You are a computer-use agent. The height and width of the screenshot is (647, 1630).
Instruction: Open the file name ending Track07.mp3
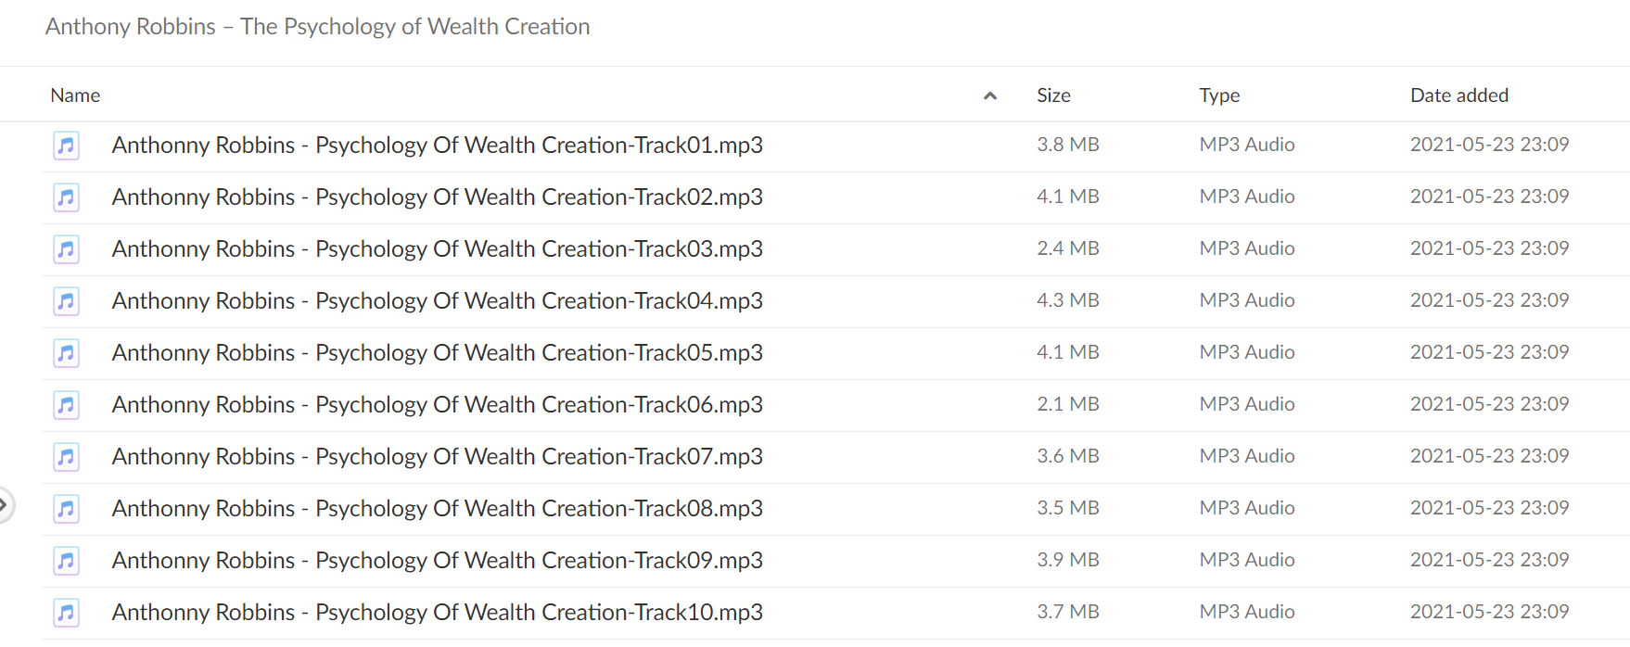(438, 457)
